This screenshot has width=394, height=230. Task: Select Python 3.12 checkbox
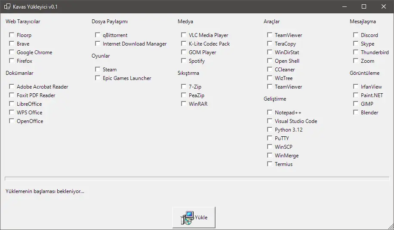pos(270,129)
